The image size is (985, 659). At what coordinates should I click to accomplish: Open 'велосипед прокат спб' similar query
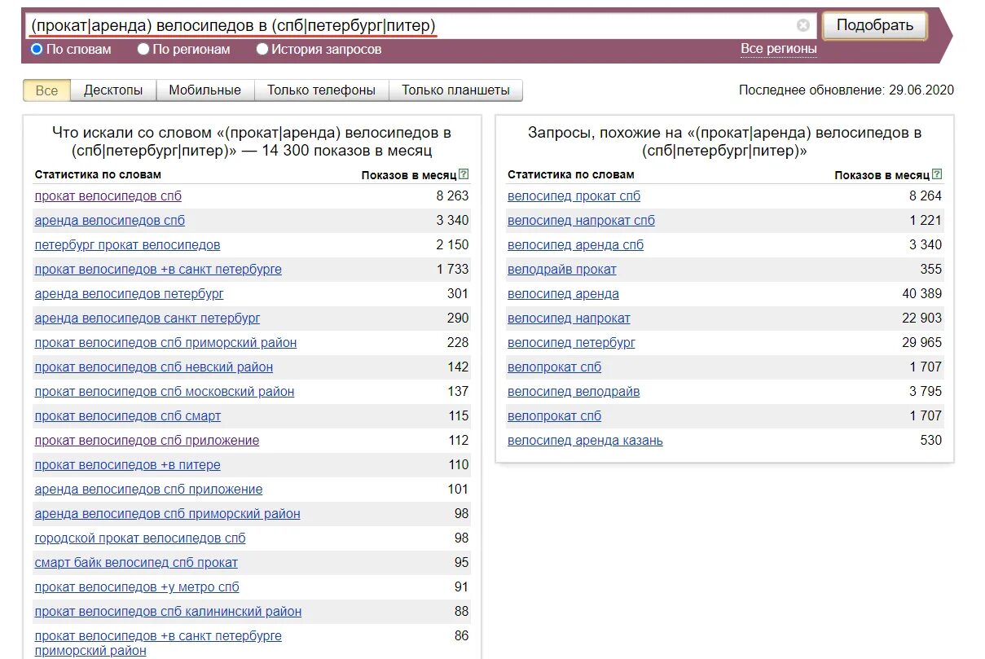pyautogui.click(x=574, y=196)
